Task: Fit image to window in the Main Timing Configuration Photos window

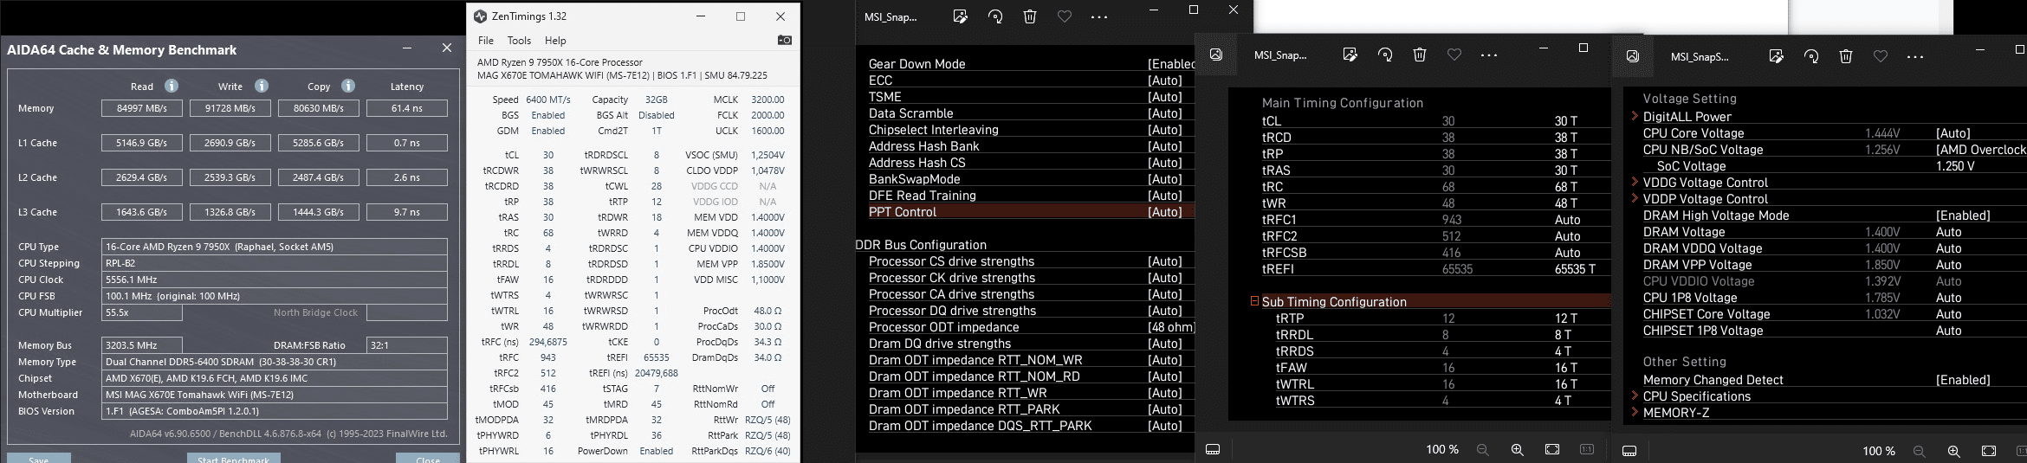Action: coord(1552,450)
